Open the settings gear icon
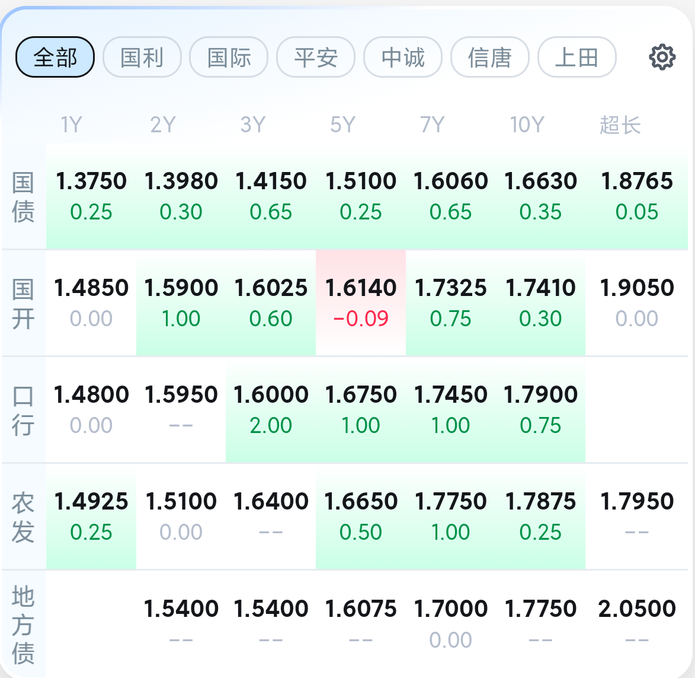The height and width of the screenshot is (678, 695). 662,57
